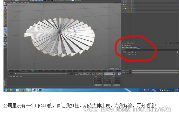Viewport: 179px width, 115px height.
Task: Select second effector icon in effectors list
Action: (132, 55)
